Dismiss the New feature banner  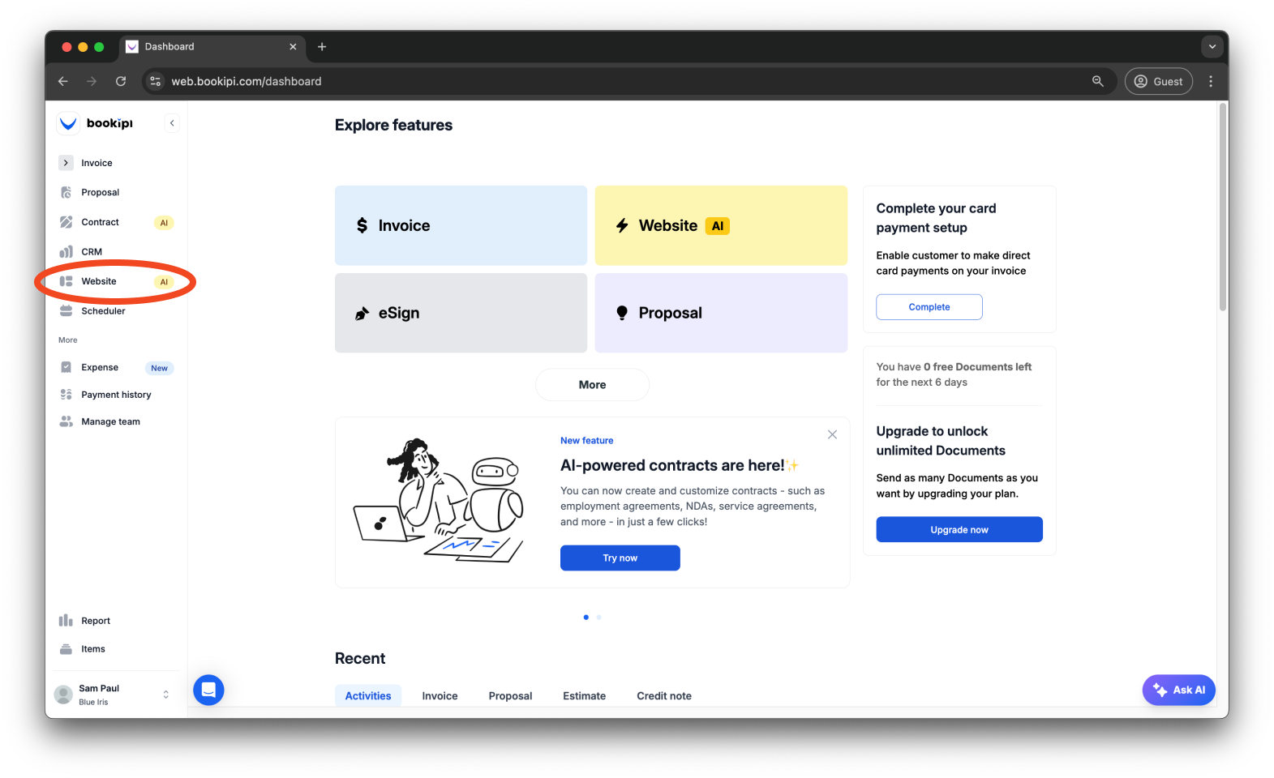[x=832, y=435]
